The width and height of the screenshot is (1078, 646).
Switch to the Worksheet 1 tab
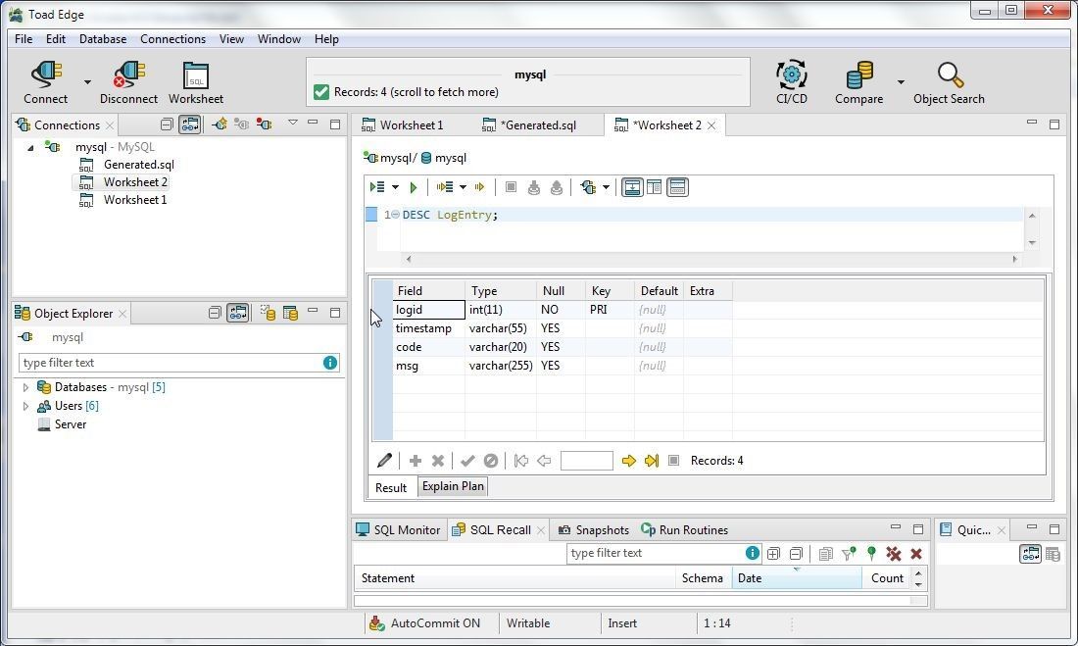click(x=412, y=125)
